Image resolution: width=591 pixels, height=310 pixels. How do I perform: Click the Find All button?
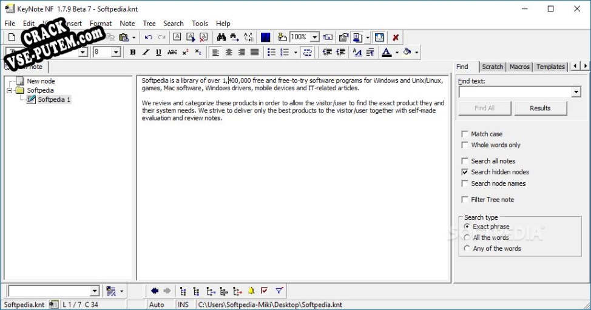click(484, 108)
